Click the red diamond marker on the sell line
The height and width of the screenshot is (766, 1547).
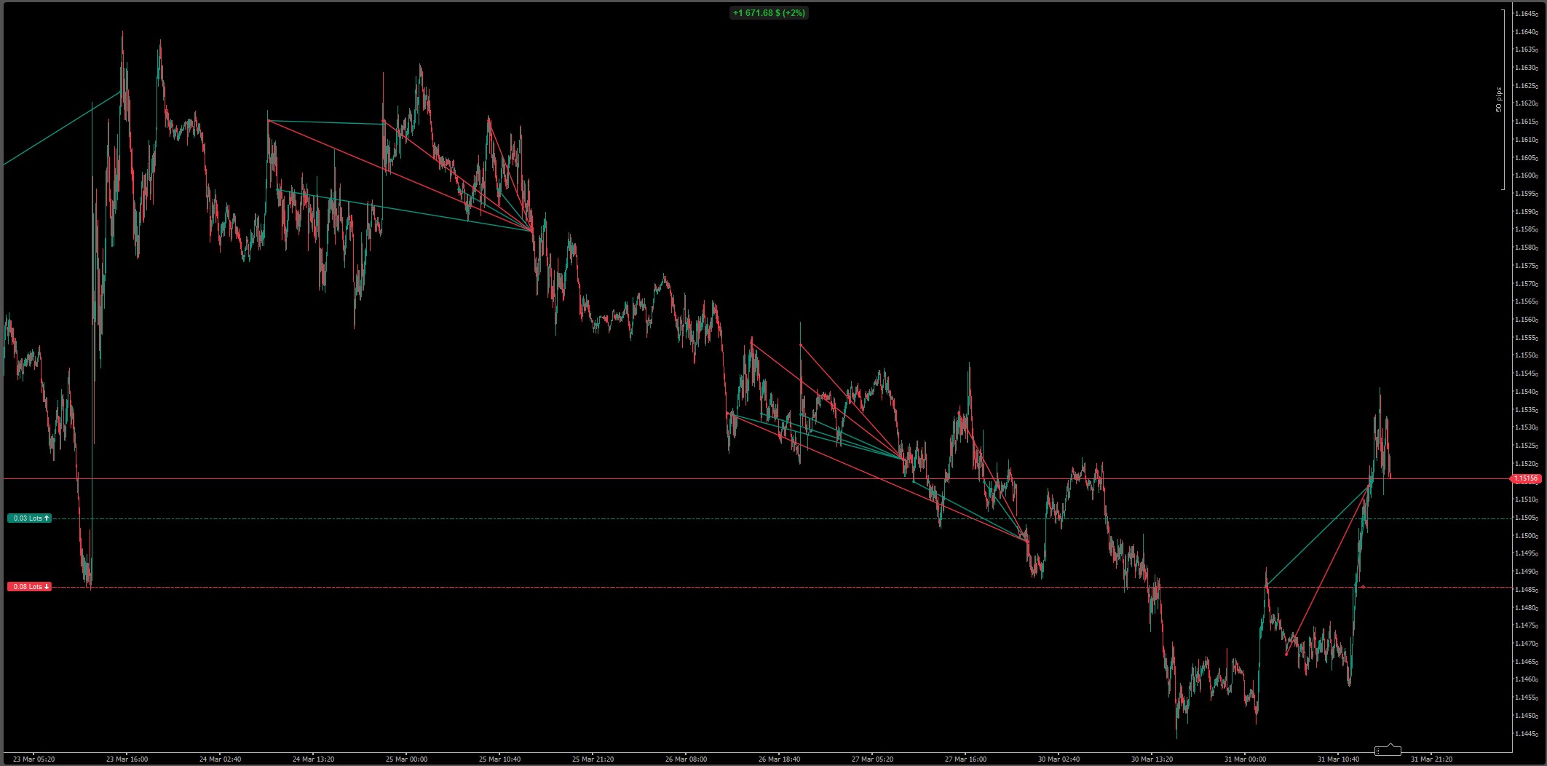click(1363, 587)
